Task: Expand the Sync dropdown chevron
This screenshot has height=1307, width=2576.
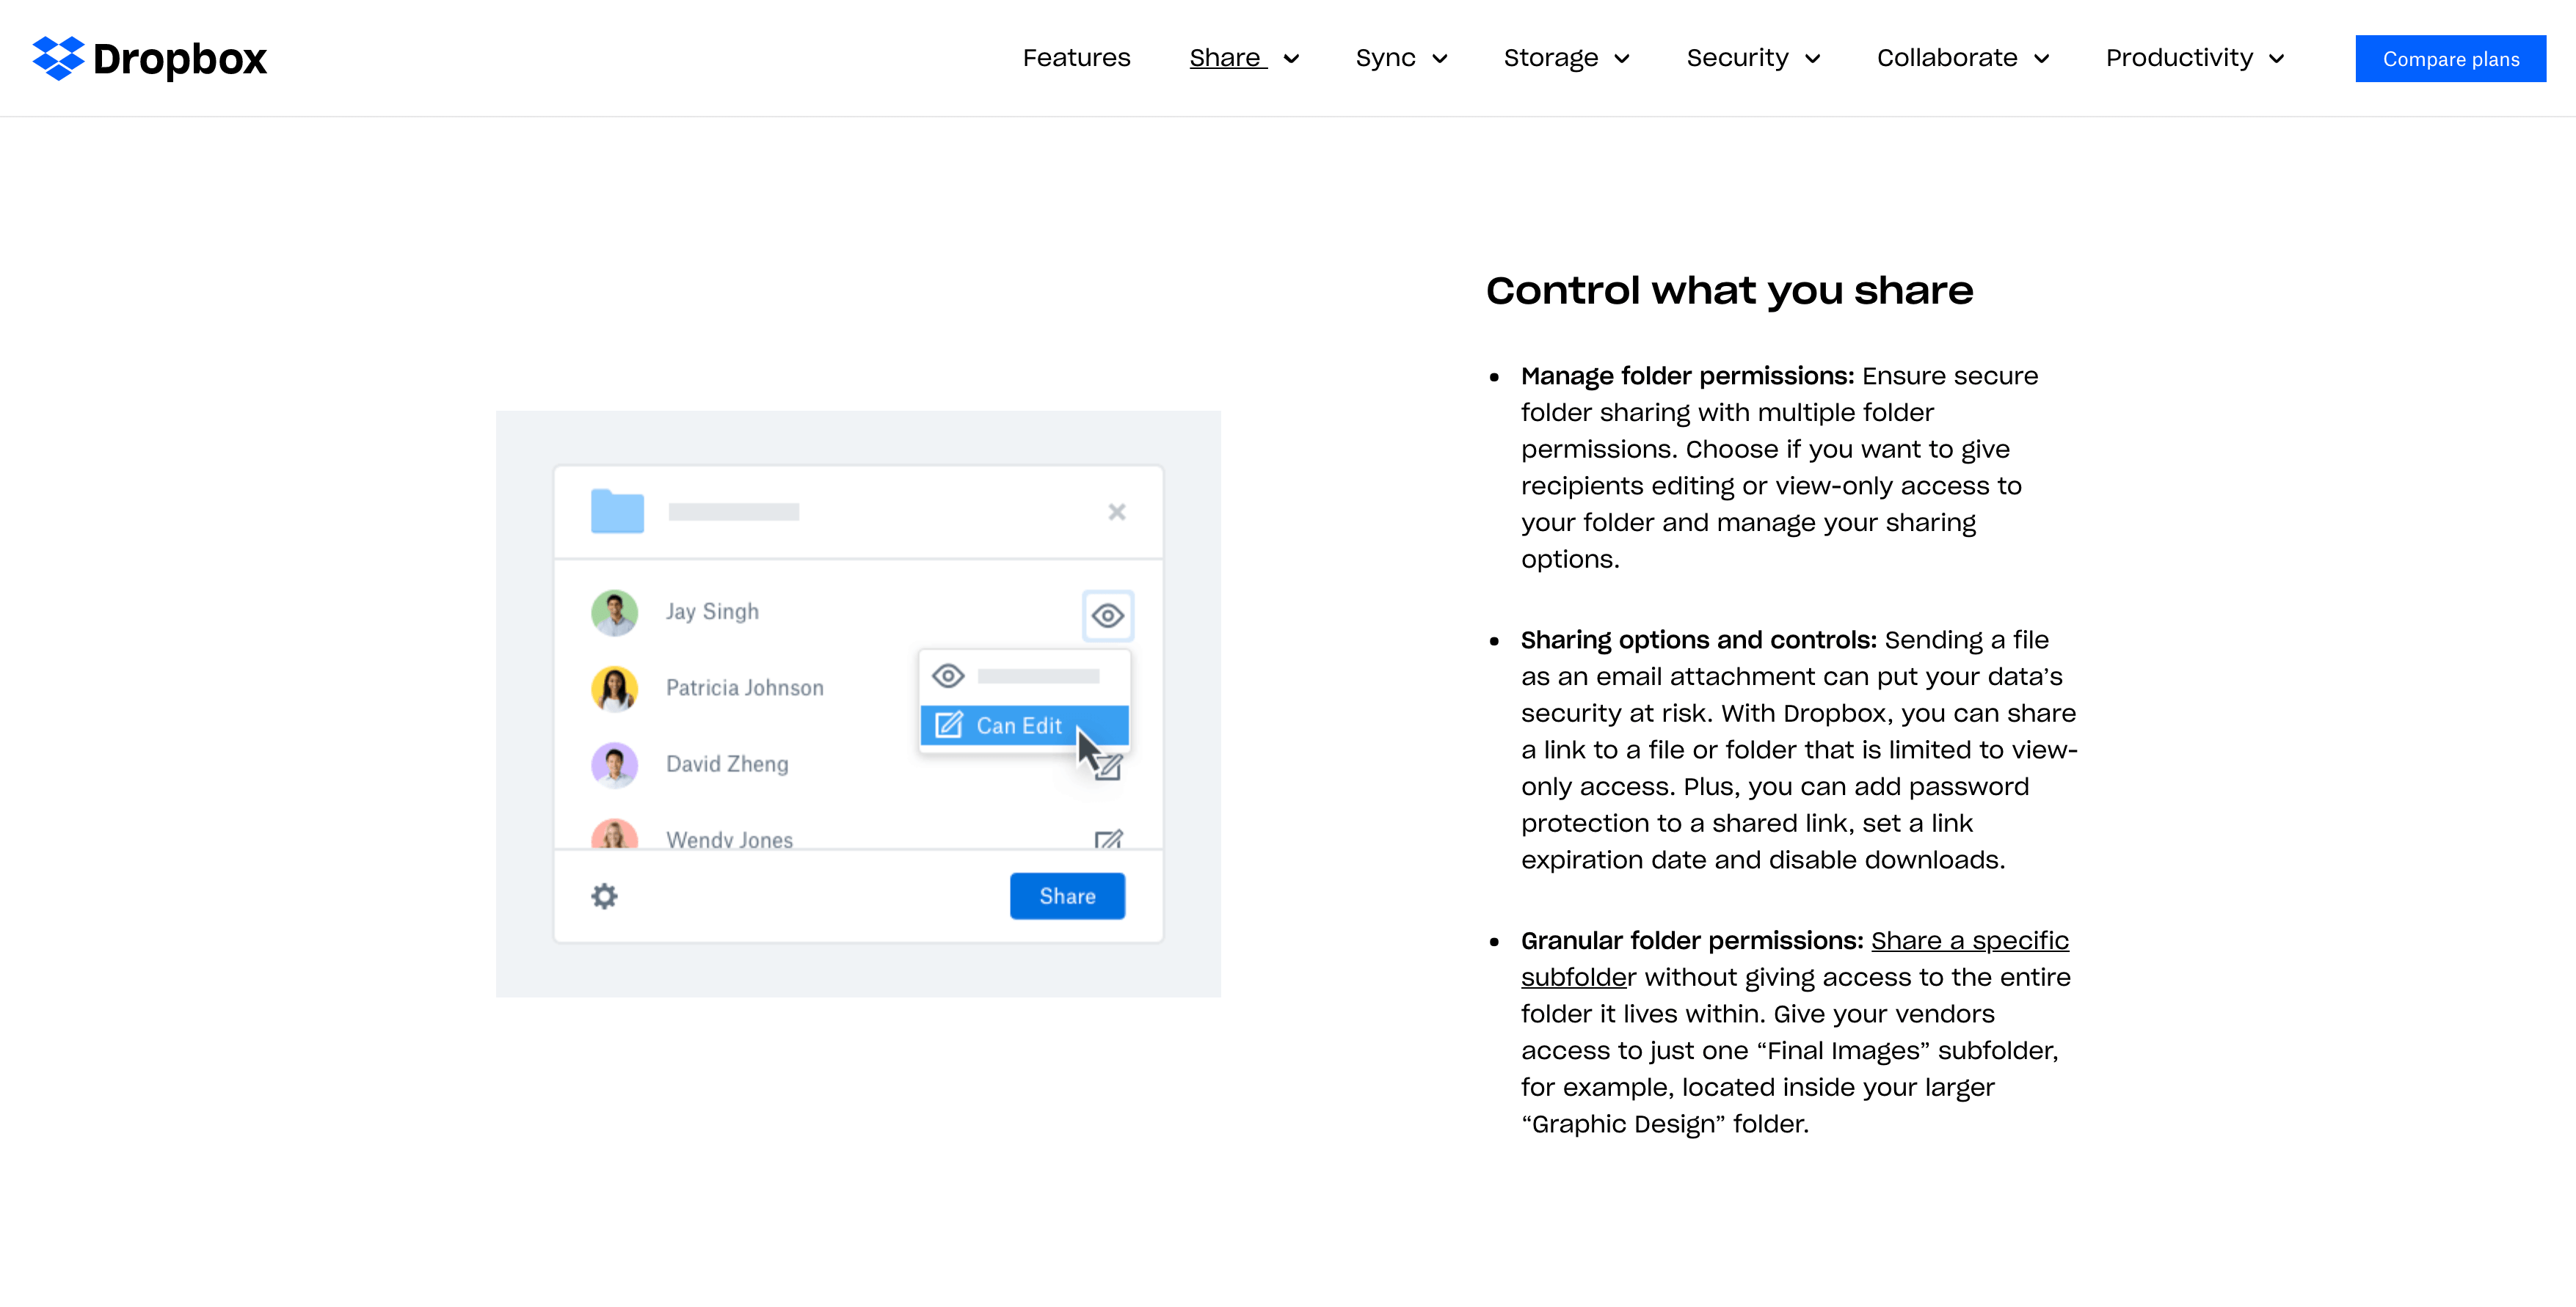Action: 1440,59
